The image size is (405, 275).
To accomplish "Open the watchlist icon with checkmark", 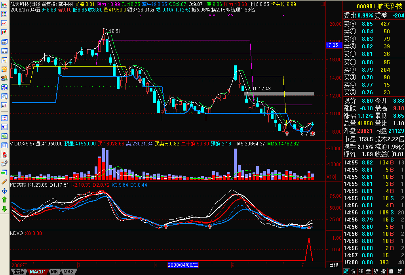I will [4, 6].
